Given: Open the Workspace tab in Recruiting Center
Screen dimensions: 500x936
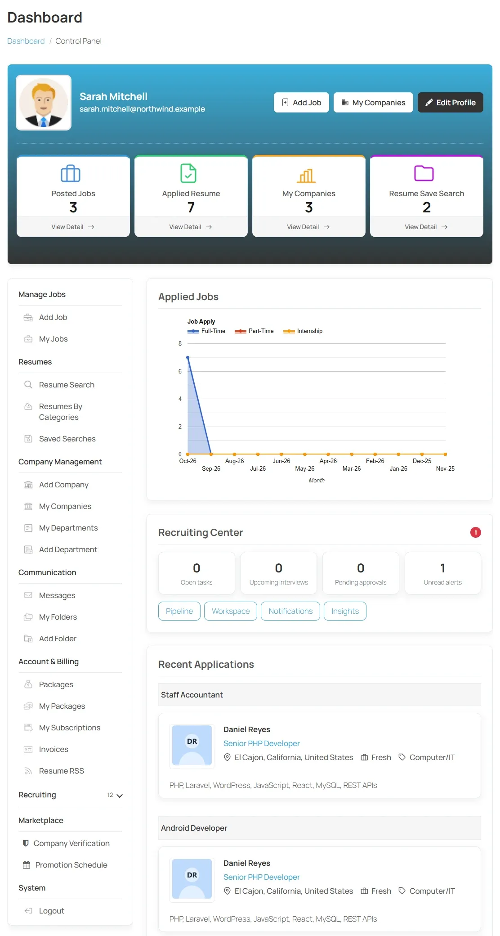Looking at the screenshot, I should 231,611.
